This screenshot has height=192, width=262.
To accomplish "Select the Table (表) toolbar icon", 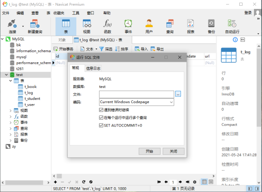I will [66, 27].
